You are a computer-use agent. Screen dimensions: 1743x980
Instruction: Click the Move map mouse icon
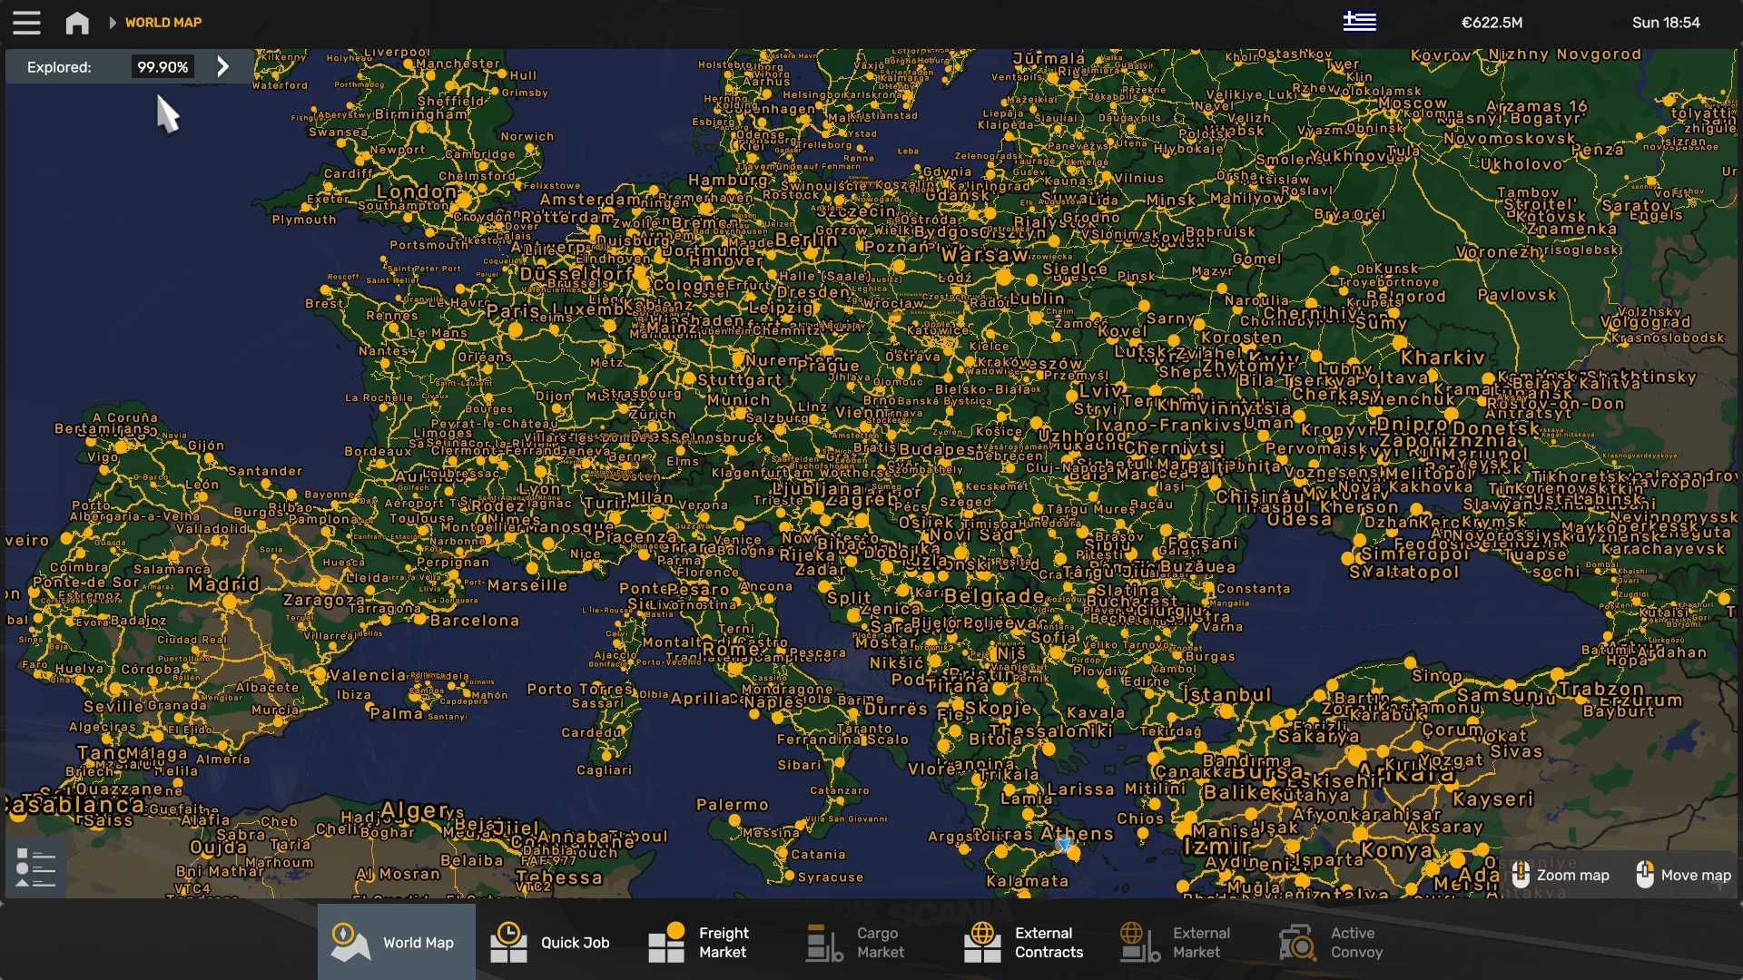pos(1644,875)
